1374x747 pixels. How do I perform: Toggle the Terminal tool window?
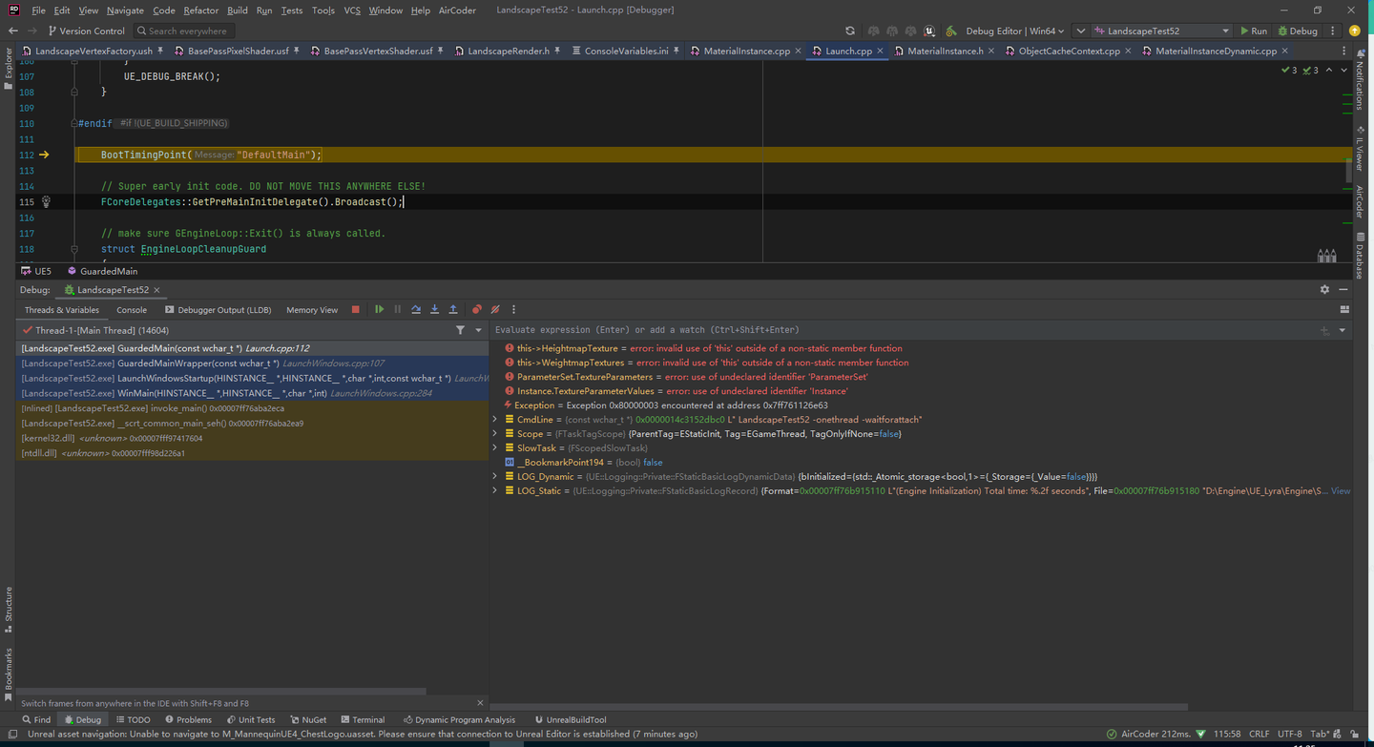click(363, 719)
